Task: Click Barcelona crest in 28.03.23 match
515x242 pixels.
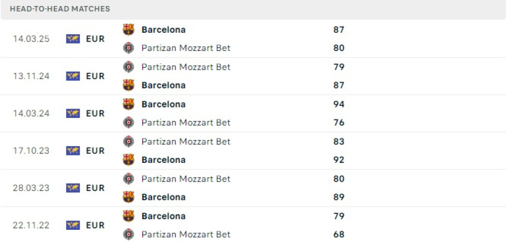Action: [128, 197]
